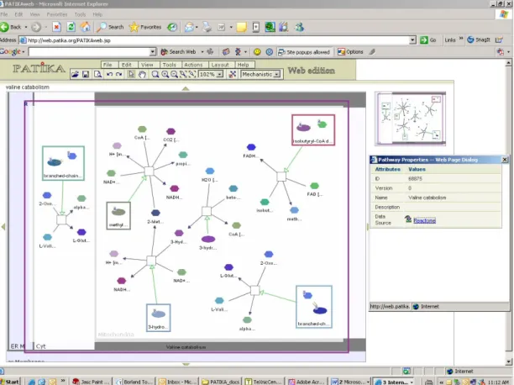Select the bottom-right branched-ch... complex node
The width and height of the screenshot is (514, 385).
314,307
